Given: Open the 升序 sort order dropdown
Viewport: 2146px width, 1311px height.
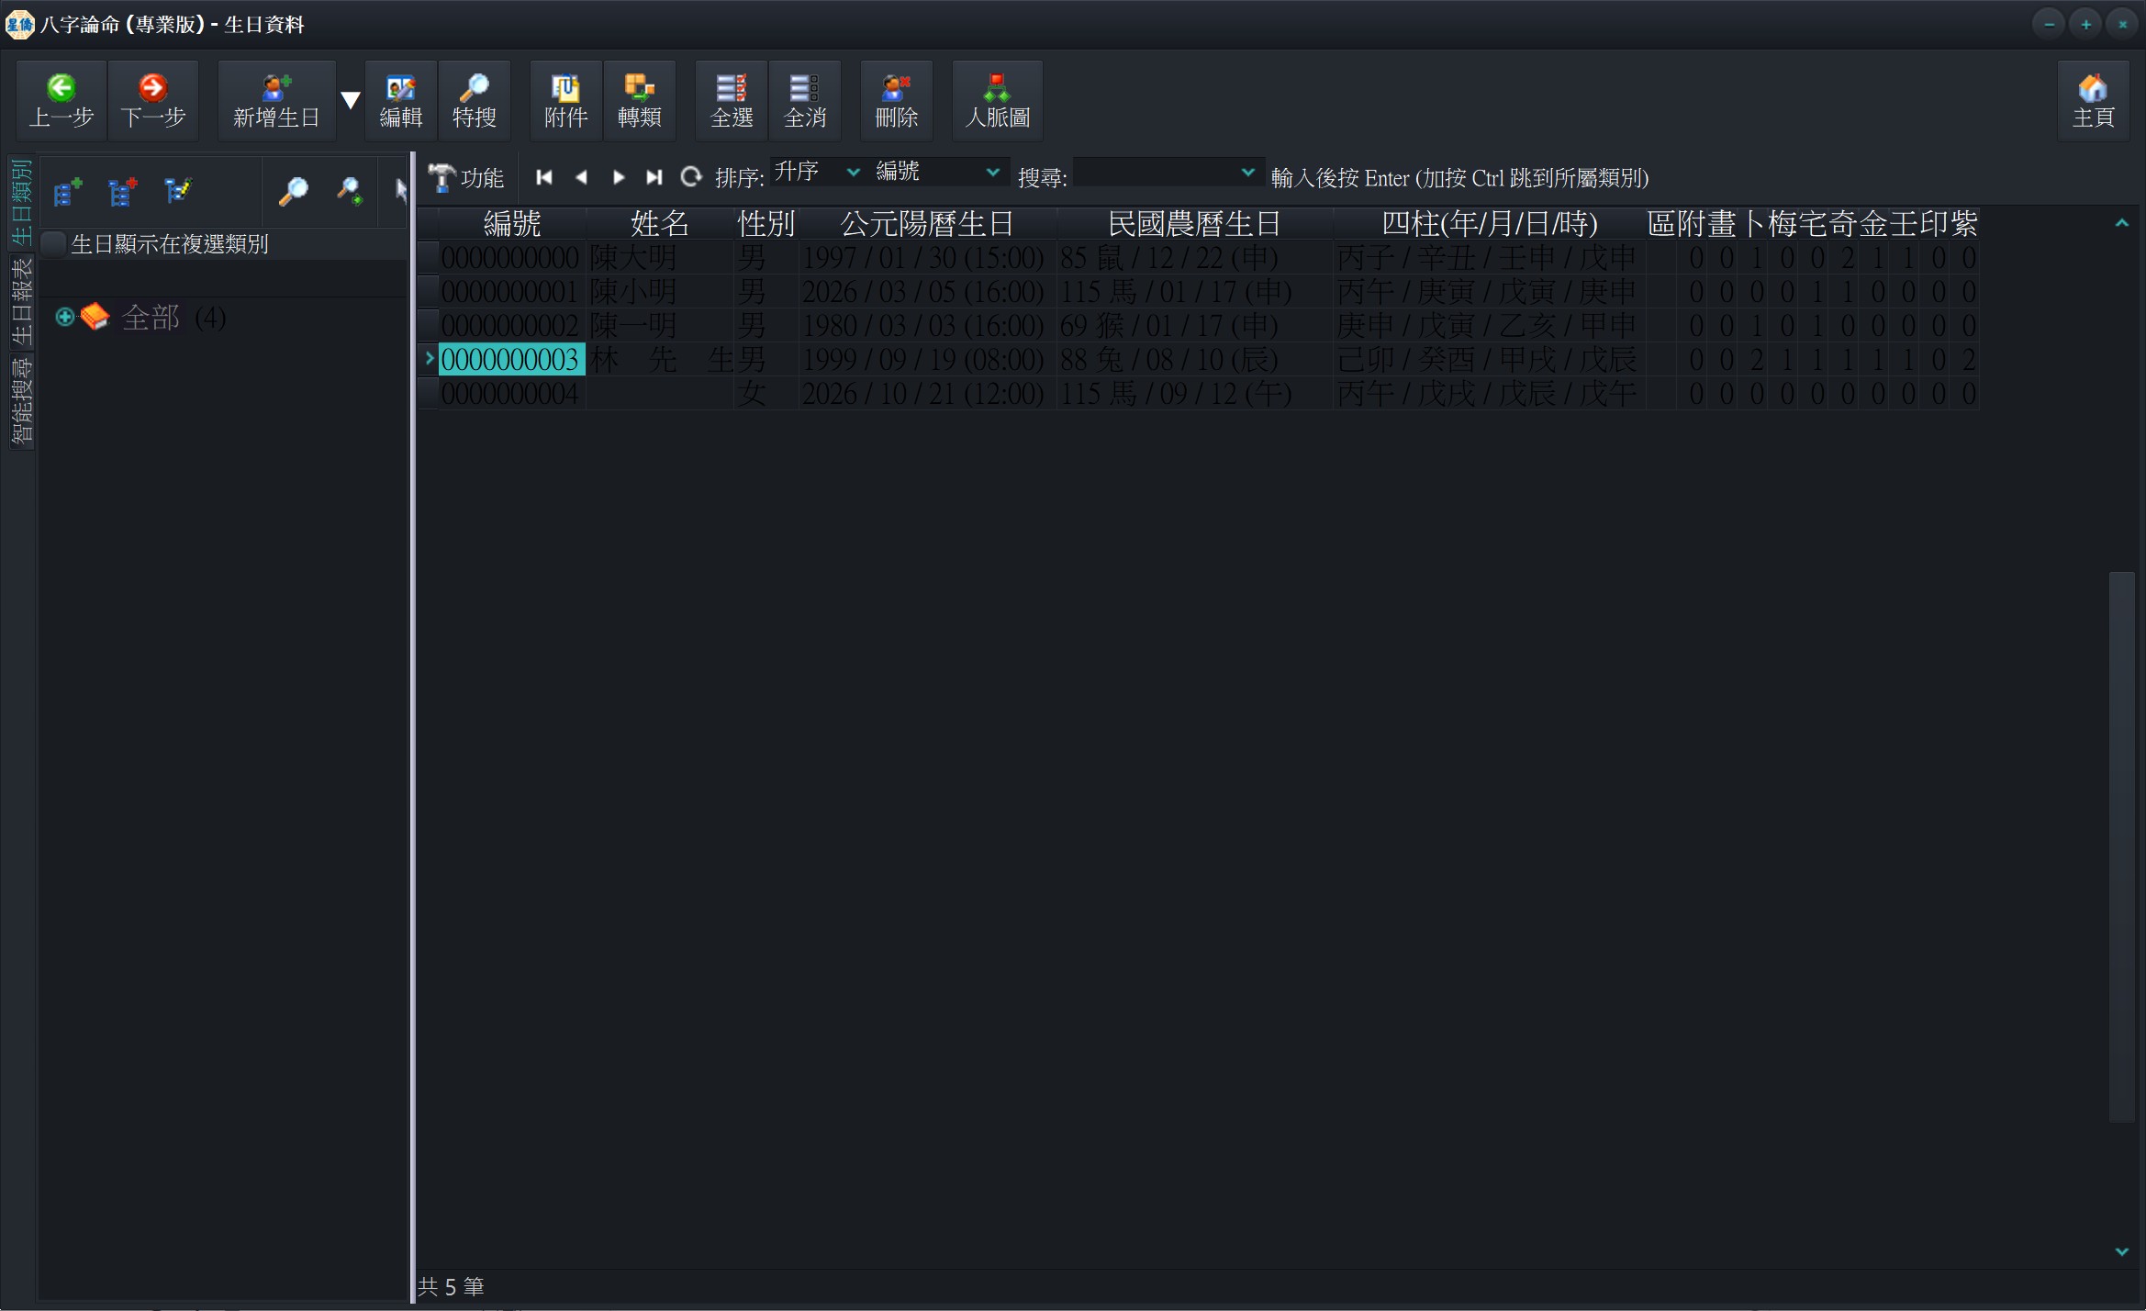Looking at the screenshot, I should 817,172.
